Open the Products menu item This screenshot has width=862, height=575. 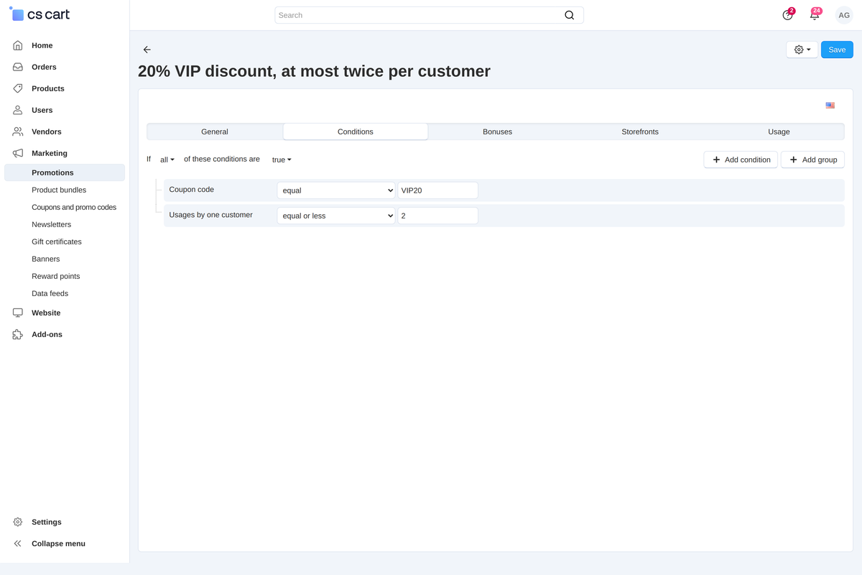pyautogui.click(x=48, y=88)
